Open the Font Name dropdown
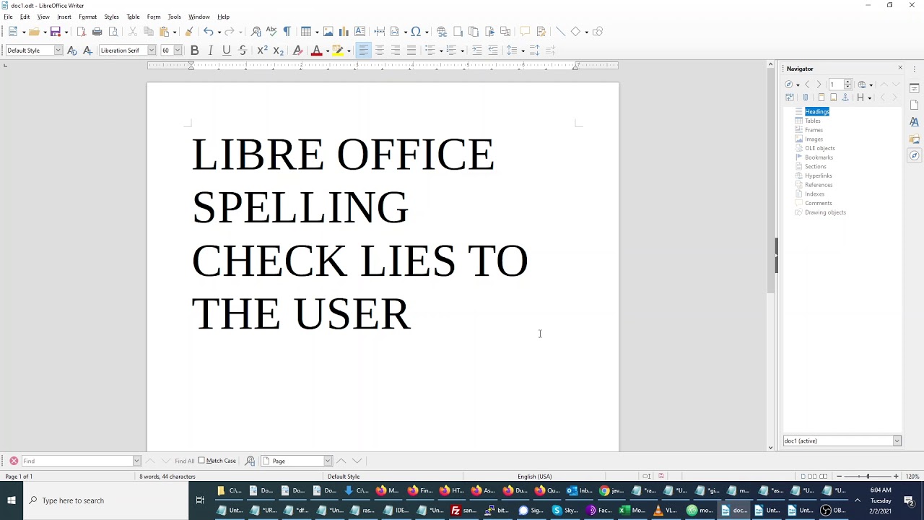Image resolution: width=924 pixels, height=520 pixels. coord(152,51)
